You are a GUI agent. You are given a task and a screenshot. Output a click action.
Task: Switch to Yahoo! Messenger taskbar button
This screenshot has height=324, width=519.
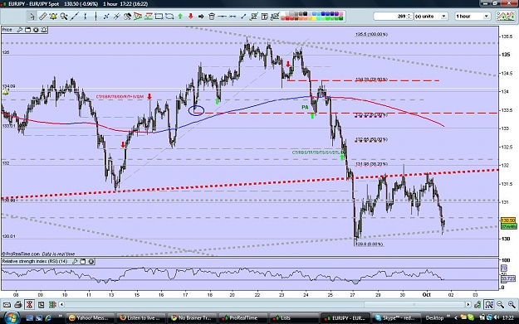click(90, 318)
